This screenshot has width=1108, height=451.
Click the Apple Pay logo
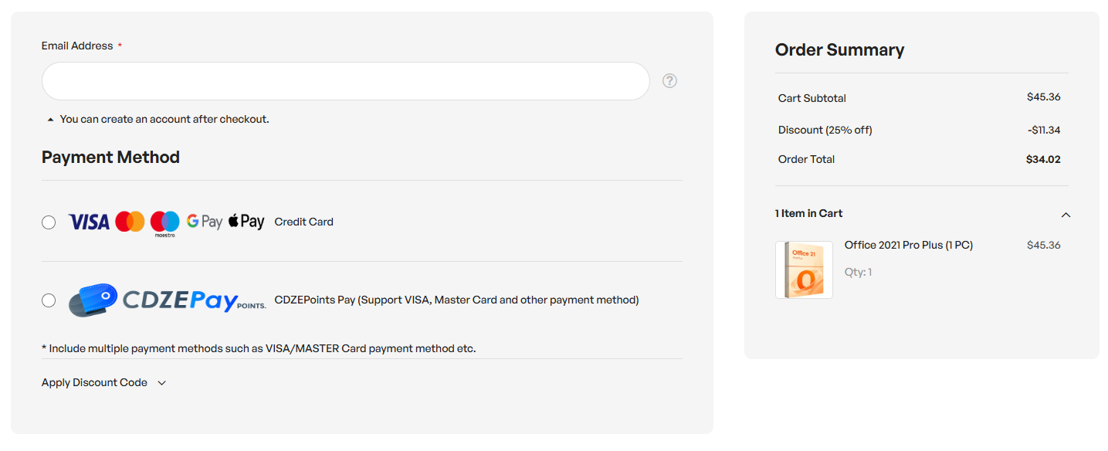coord(246,222)
